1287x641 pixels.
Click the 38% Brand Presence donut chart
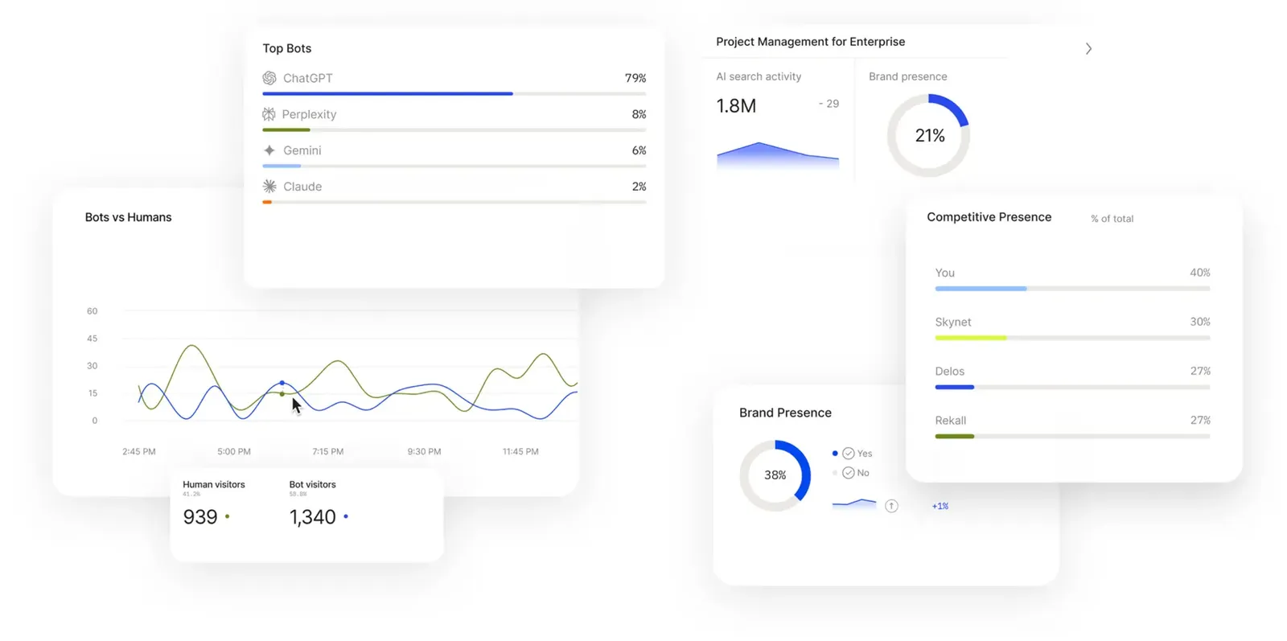[x=775, y=475]
